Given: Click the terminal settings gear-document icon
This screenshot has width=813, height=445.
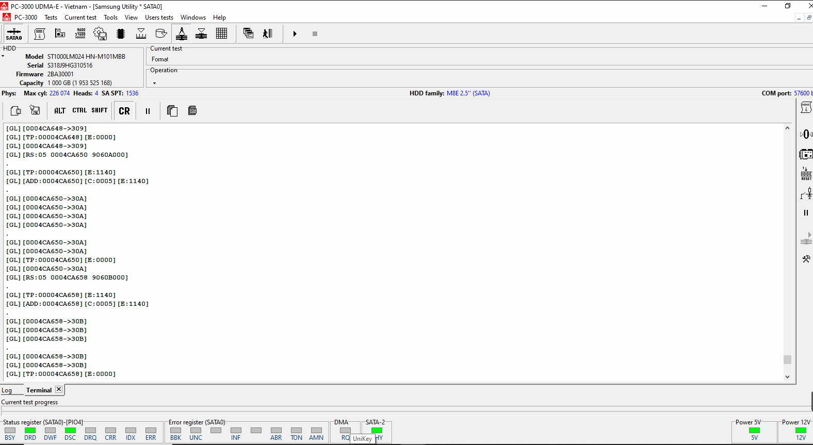Looking at the screenshot, I should point(16,111).
